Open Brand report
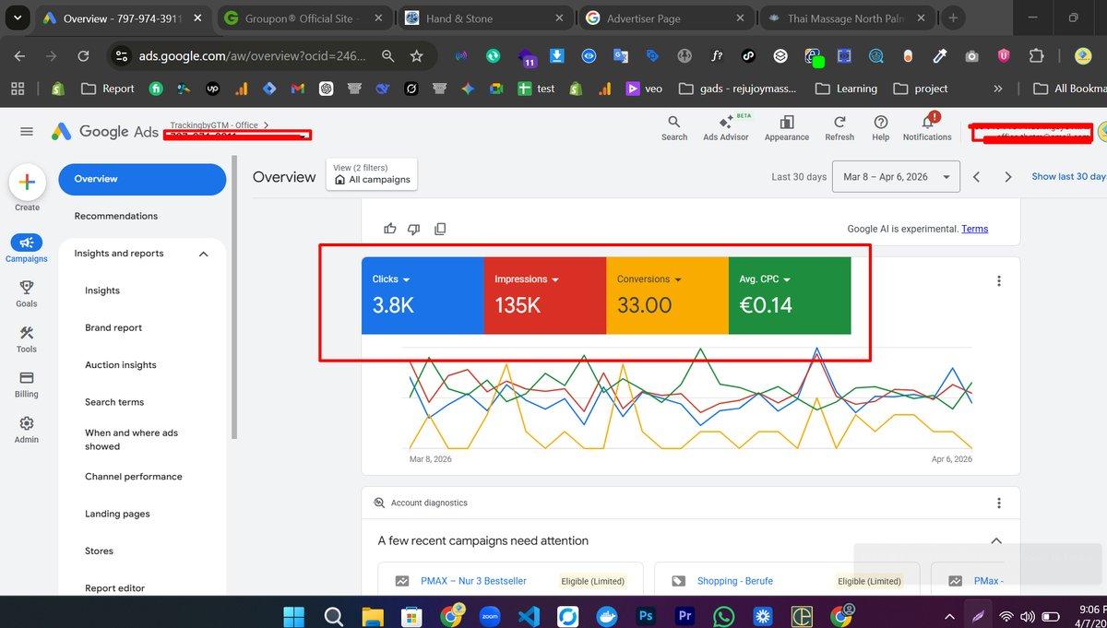Image resolution: width=1107 pixels, height=628 pixels. click(113, 327)
